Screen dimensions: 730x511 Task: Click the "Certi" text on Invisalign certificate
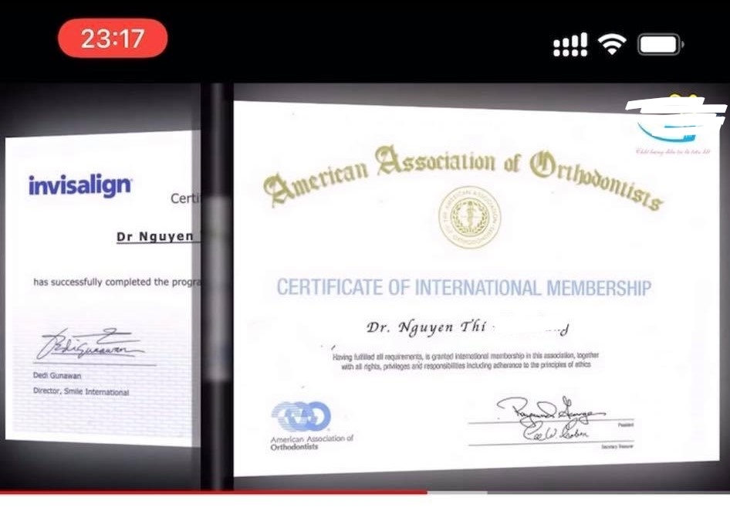185,198
